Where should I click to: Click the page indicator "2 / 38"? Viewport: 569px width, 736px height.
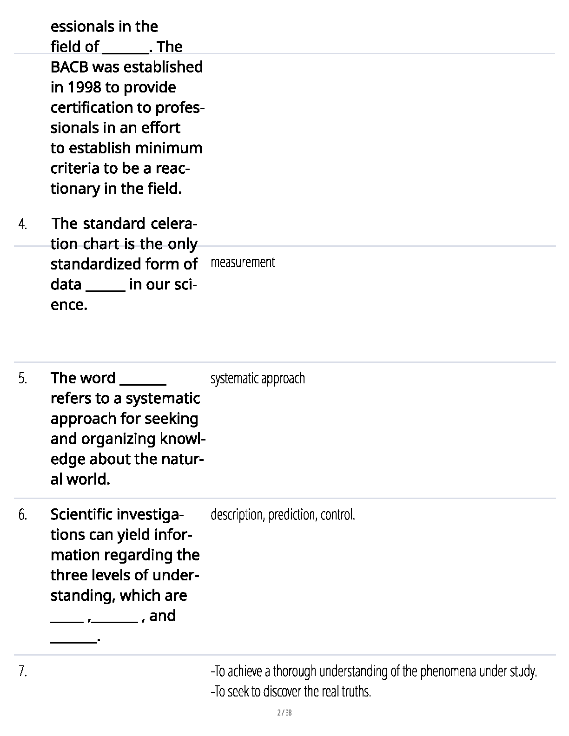point(284,713)
